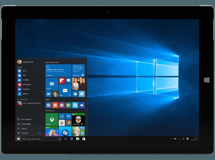Open the PowerPoint tile under Arbeit
This screenshot has height=160, width=215.
coord(55,105)
